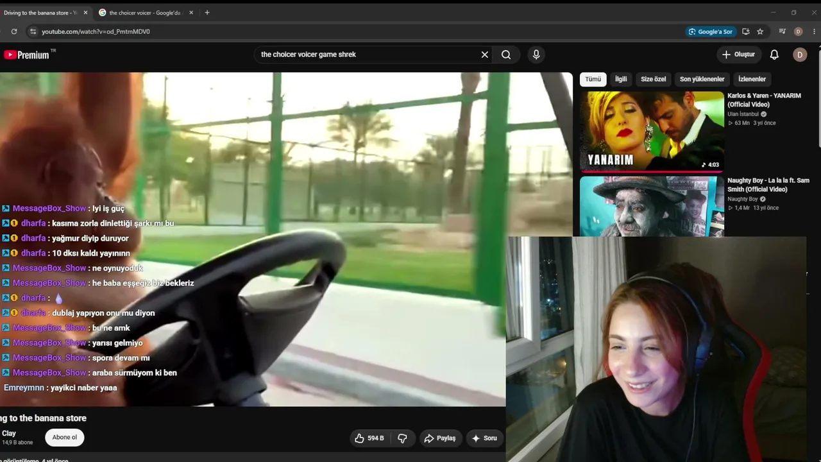Go to YouTube Premium home logo
Screen dimensions: 821x462
tap(27, 55)
